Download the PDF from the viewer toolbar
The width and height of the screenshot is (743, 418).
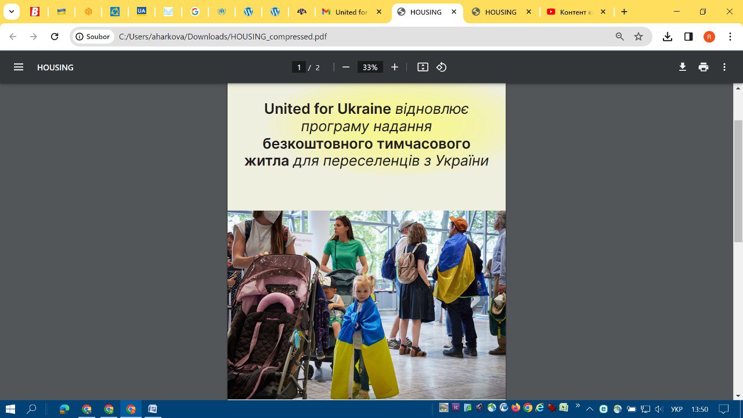coord(683,67)
